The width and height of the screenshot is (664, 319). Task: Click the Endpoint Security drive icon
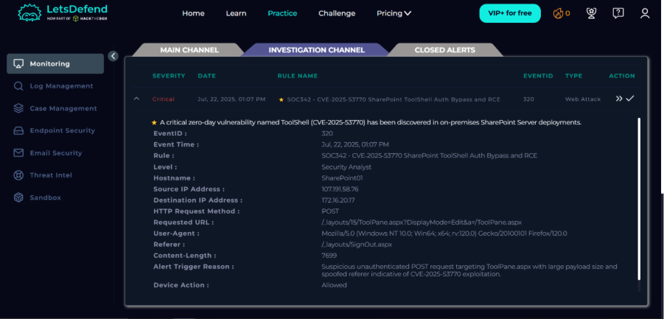point(18,130)
